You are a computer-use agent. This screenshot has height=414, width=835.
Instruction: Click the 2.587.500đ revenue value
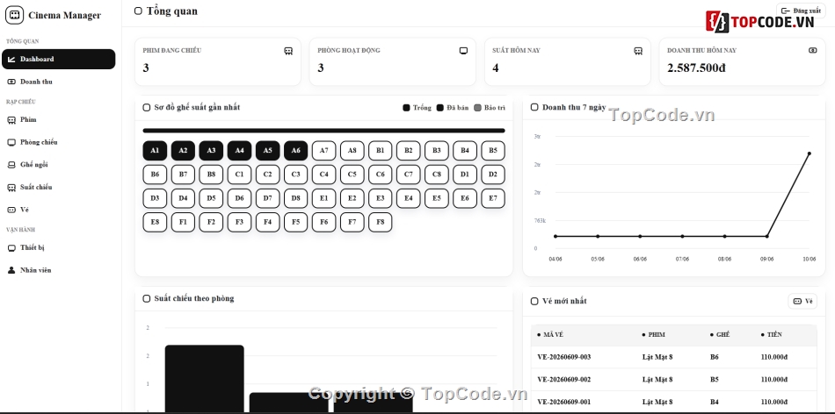(x=696, y=68)
